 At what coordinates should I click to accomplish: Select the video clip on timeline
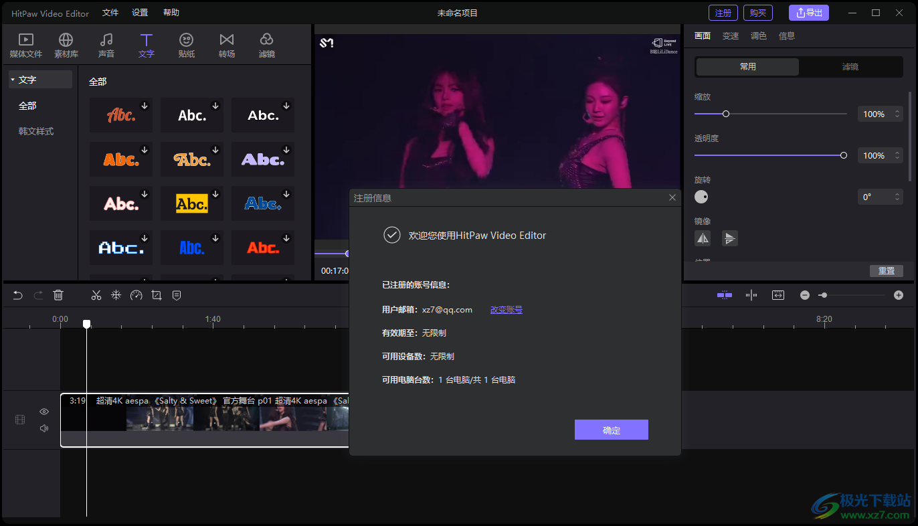[205, 420]
